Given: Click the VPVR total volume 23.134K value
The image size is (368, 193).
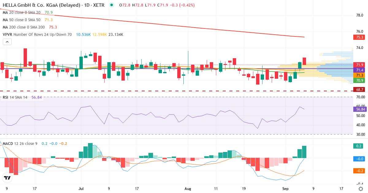Looking at the screenshot, I should (116, 35).
